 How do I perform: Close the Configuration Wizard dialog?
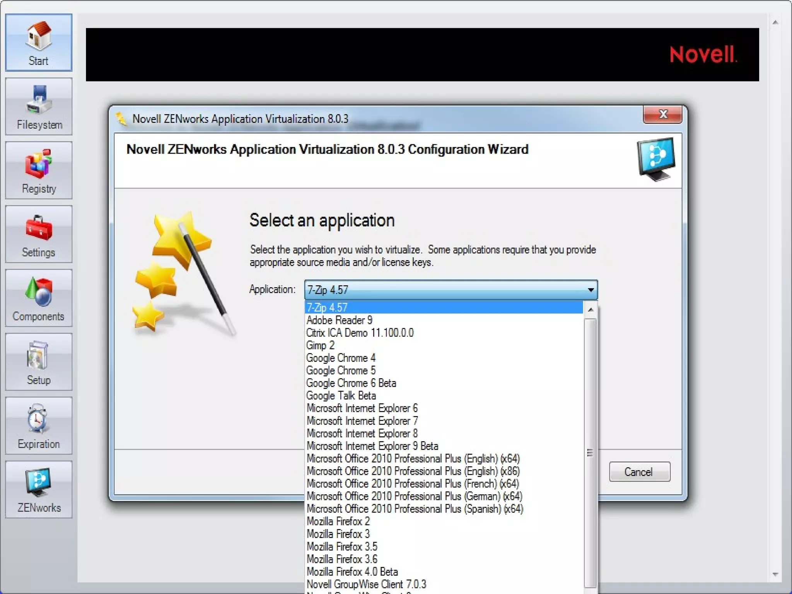[x=662, y=114]
